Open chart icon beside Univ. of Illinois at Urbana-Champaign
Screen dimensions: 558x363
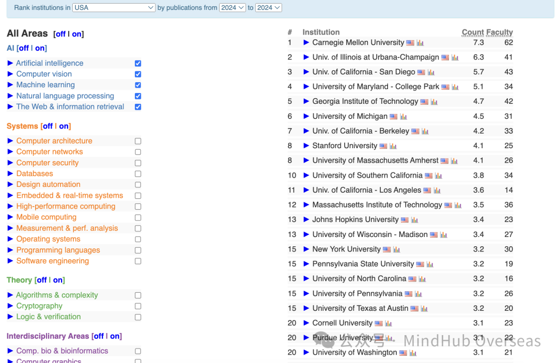tap(455, 58)
